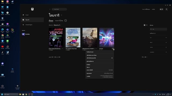Open Chrome from the taskbar
172x96 pixels.
(x=26, y=94)
